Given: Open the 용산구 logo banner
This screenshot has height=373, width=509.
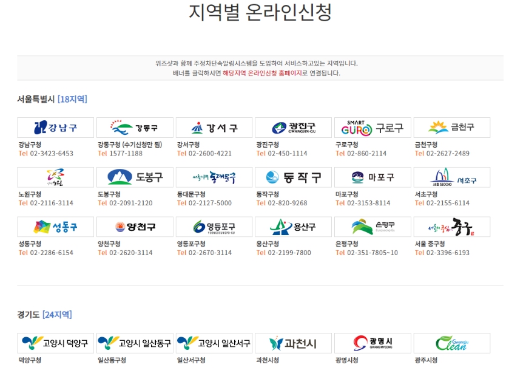Looking at the screenshot, I should tap(293, 227).
